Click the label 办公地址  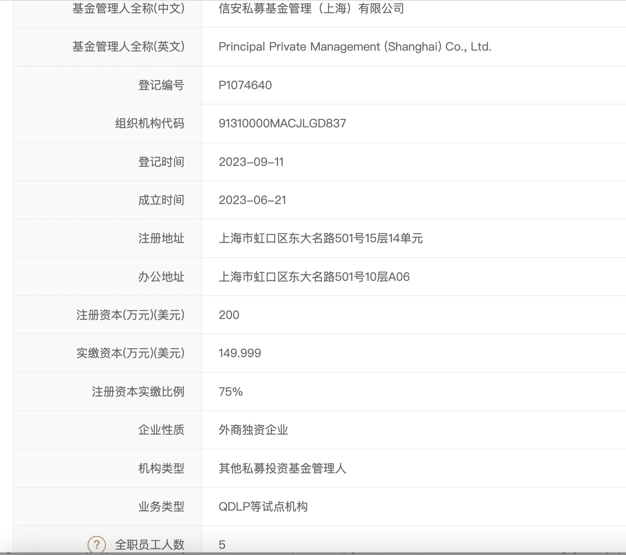pyautogui.click(x=161, y=277)
